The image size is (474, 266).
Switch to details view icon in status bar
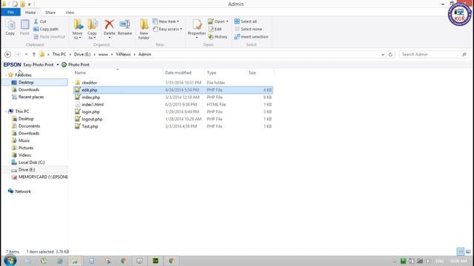click(x=461, y=251)
